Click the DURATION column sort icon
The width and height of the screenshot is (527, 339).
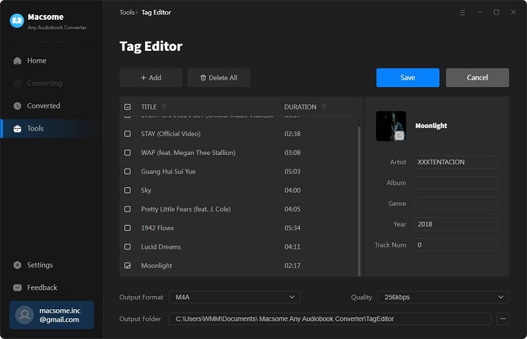click(x=323, y=107)
